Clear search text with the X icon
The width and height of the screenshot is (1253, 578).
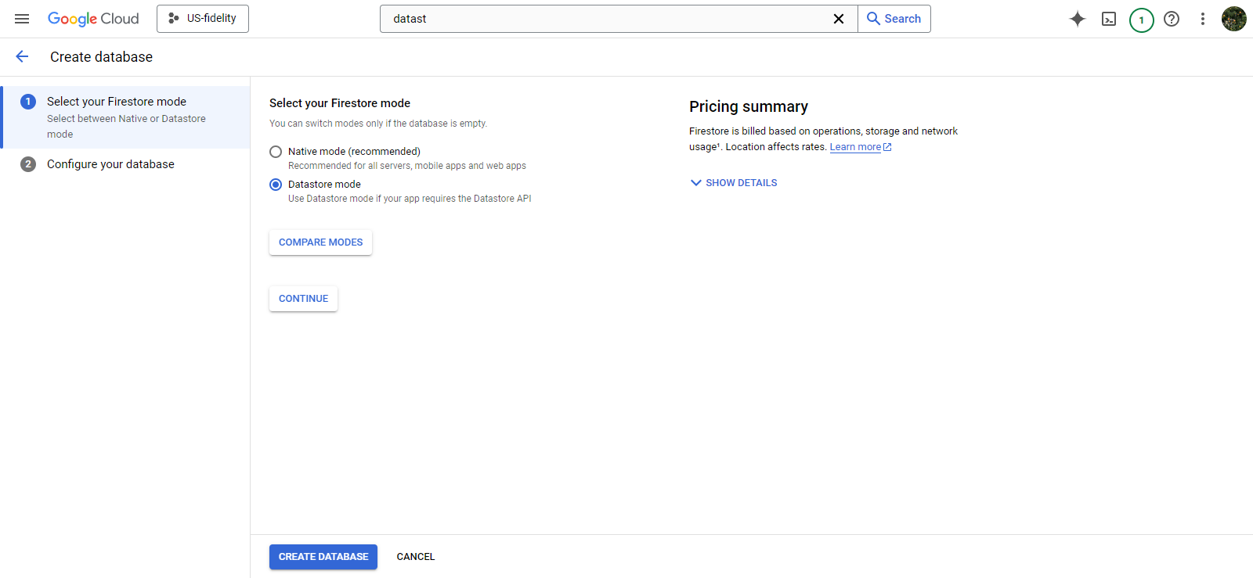coord(839,19)
